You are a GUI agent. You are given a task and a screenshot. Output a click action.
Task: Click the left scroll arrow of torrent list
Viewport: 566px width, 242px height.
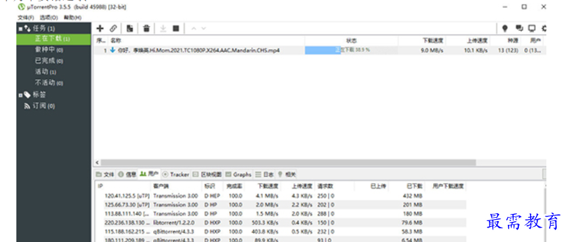[97, 163]
